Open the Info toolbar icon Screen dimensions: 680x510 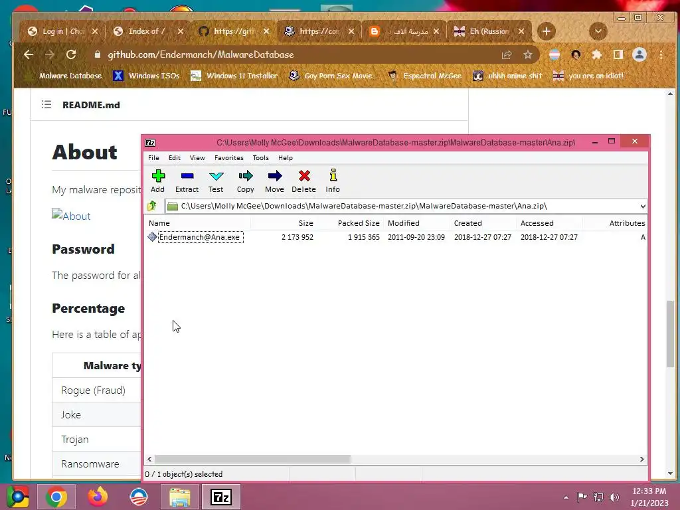click(333, 181)
